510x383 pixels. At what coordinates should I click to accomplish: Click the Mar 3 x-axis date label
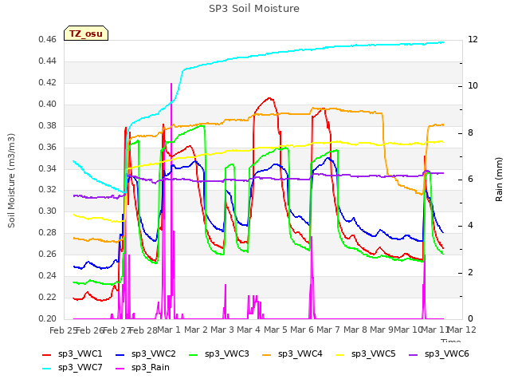tap(222, 330)
